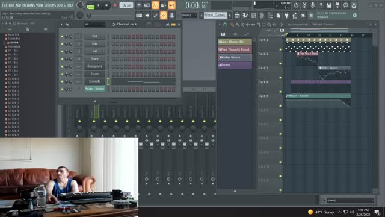
Task: Open the Winter Games pattern selector
Action: pos(215,15)
